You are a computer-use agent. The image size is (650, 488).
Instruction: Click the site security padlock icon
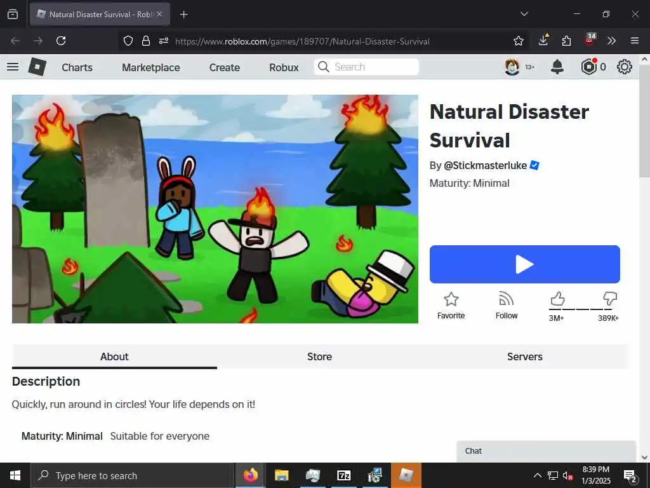pyautogui.click(x=145, y=41)
